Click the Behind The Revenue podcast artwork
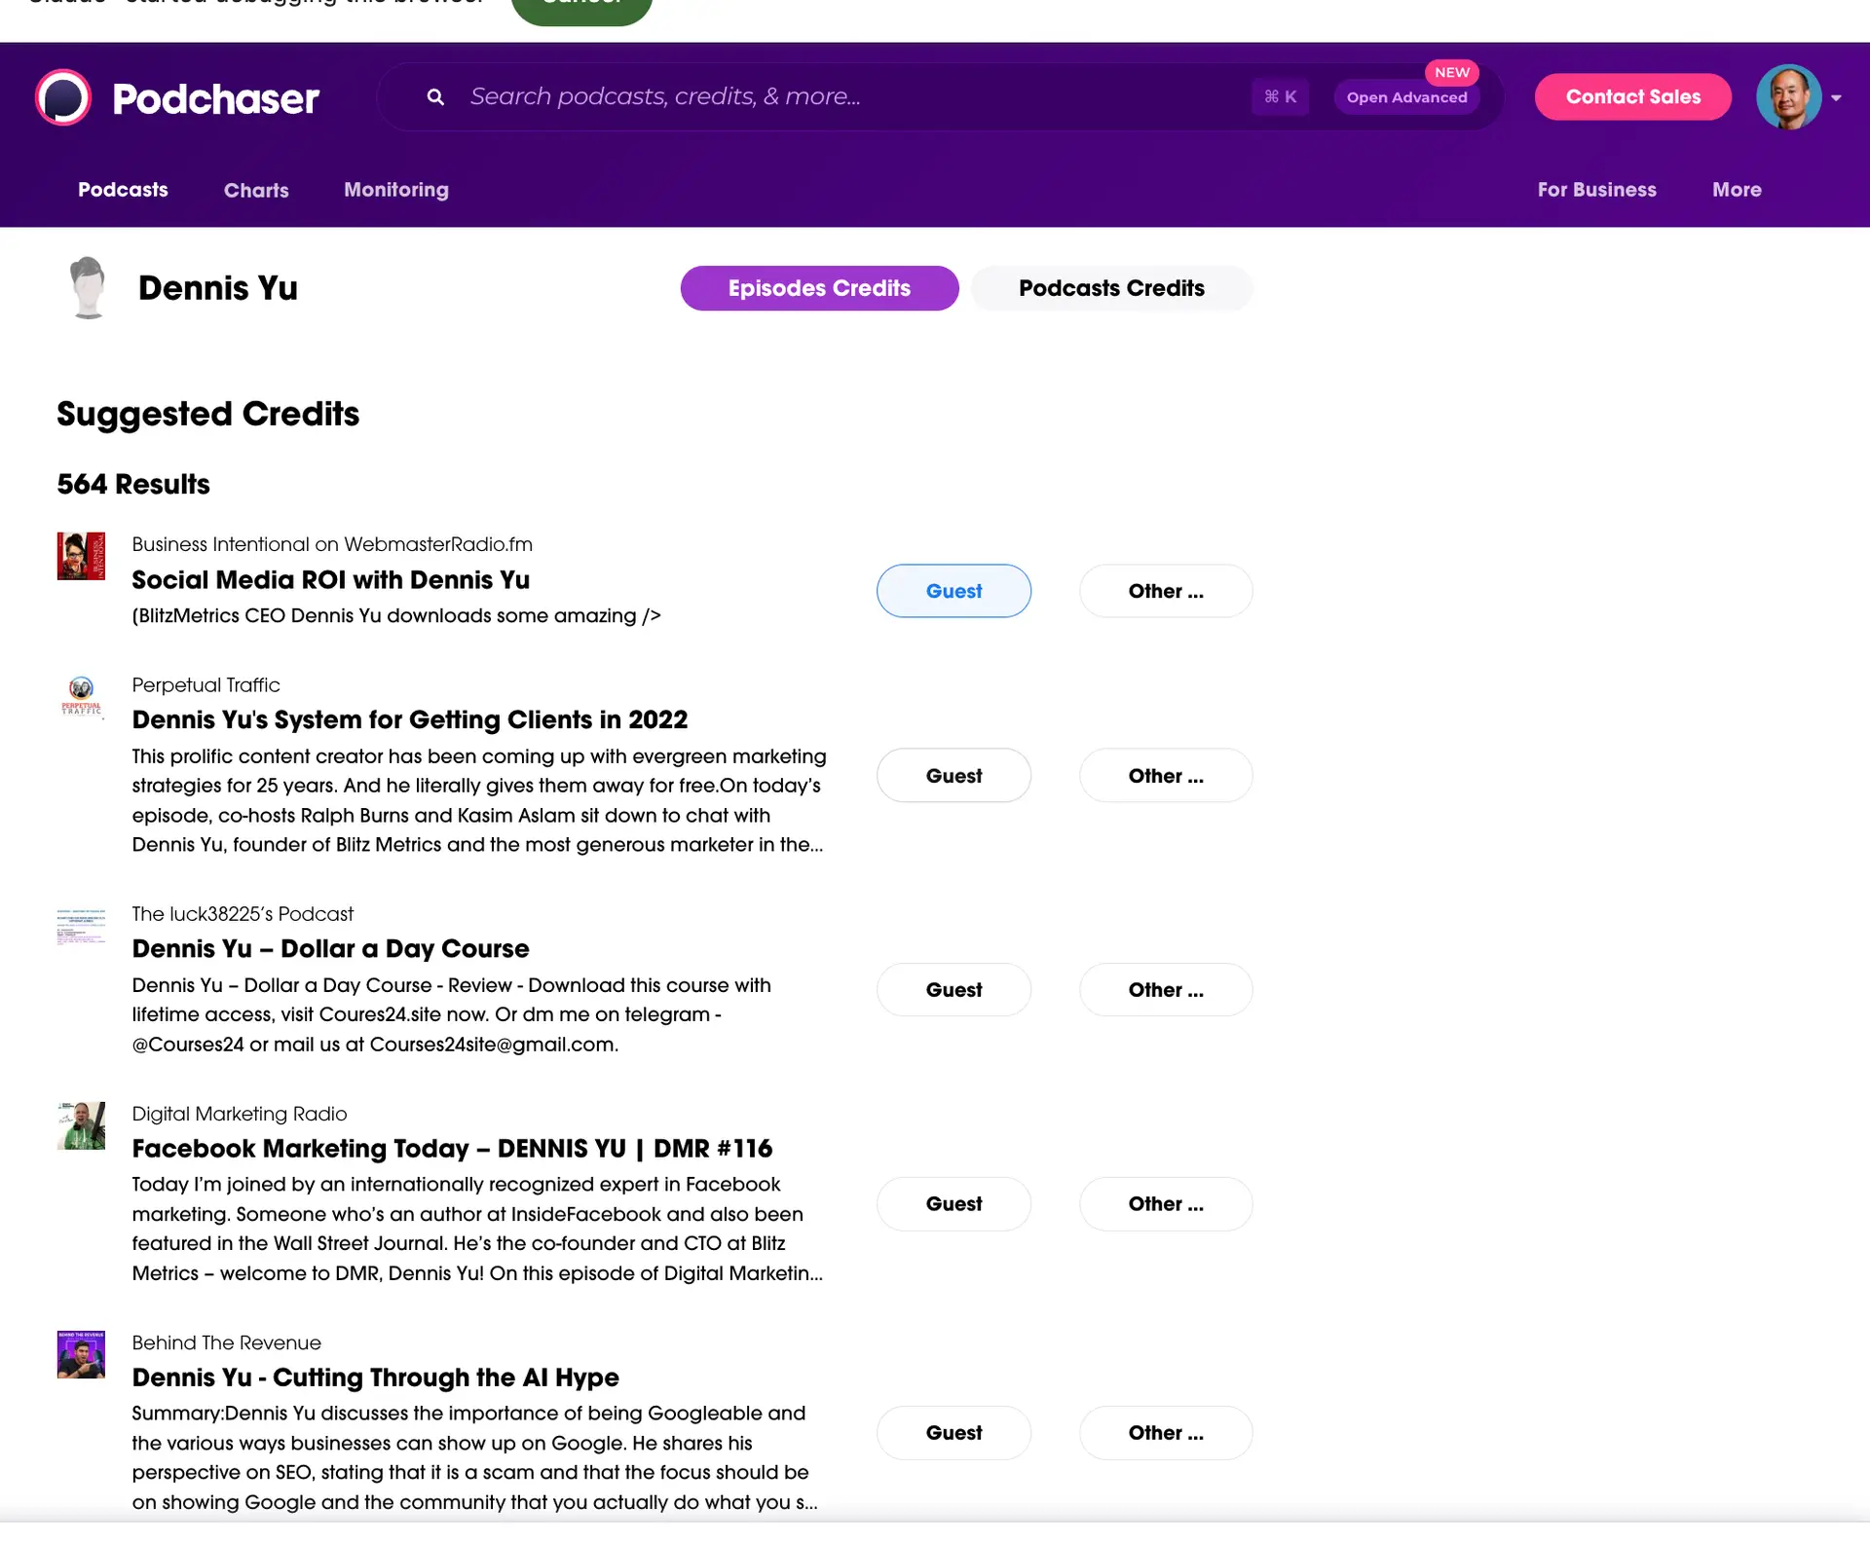This screenshot has height=1543, width=1870. point(81,1354)
